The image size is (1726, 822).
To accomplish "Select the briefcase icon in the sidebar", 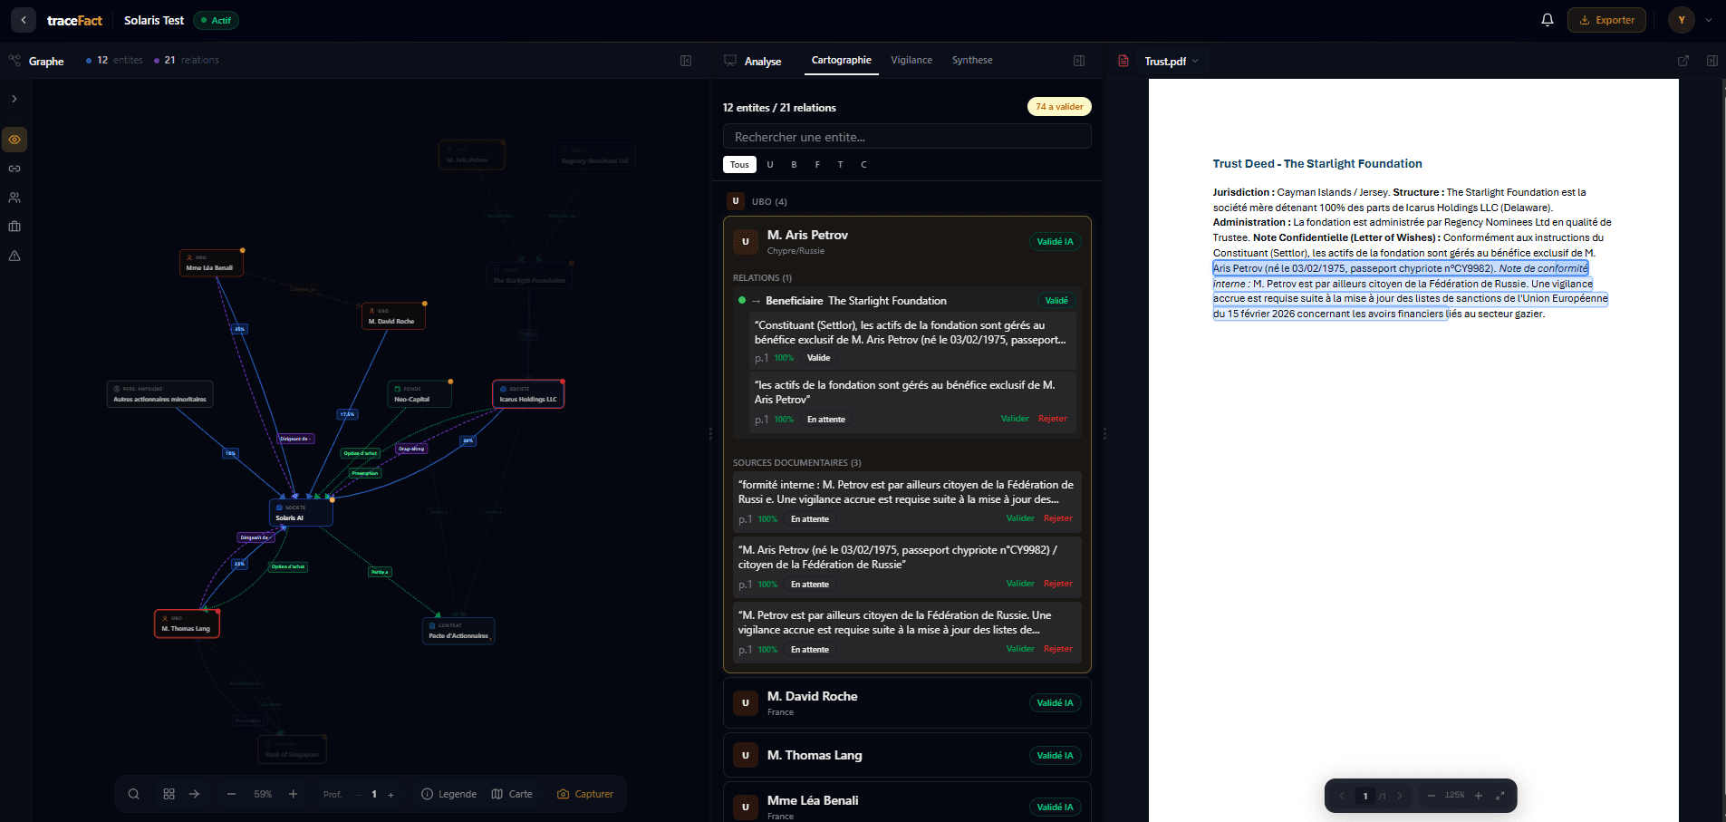I will [14, 227].
